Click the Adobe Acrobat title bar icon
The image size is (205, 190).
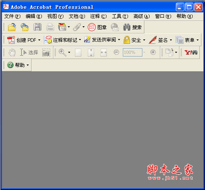coord(6,7)
